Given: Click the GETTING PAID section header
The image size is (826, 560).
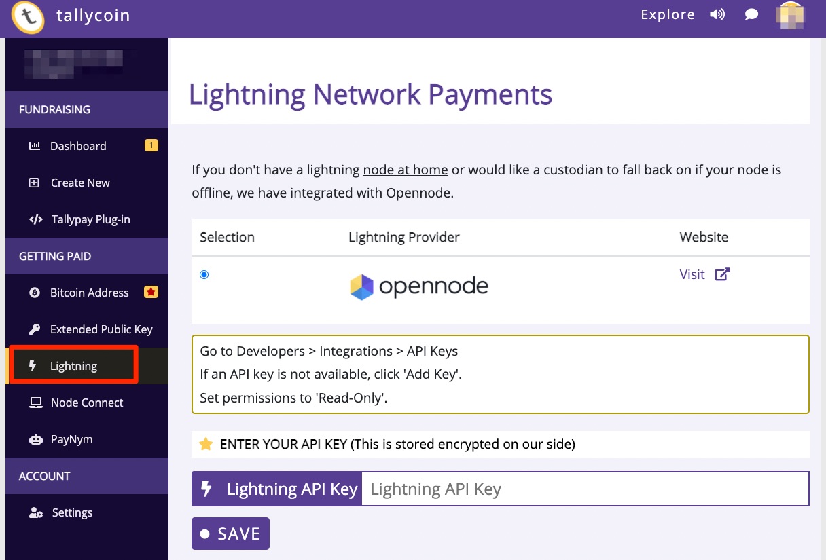Looking at the screenshot, I should coord(55,256).
